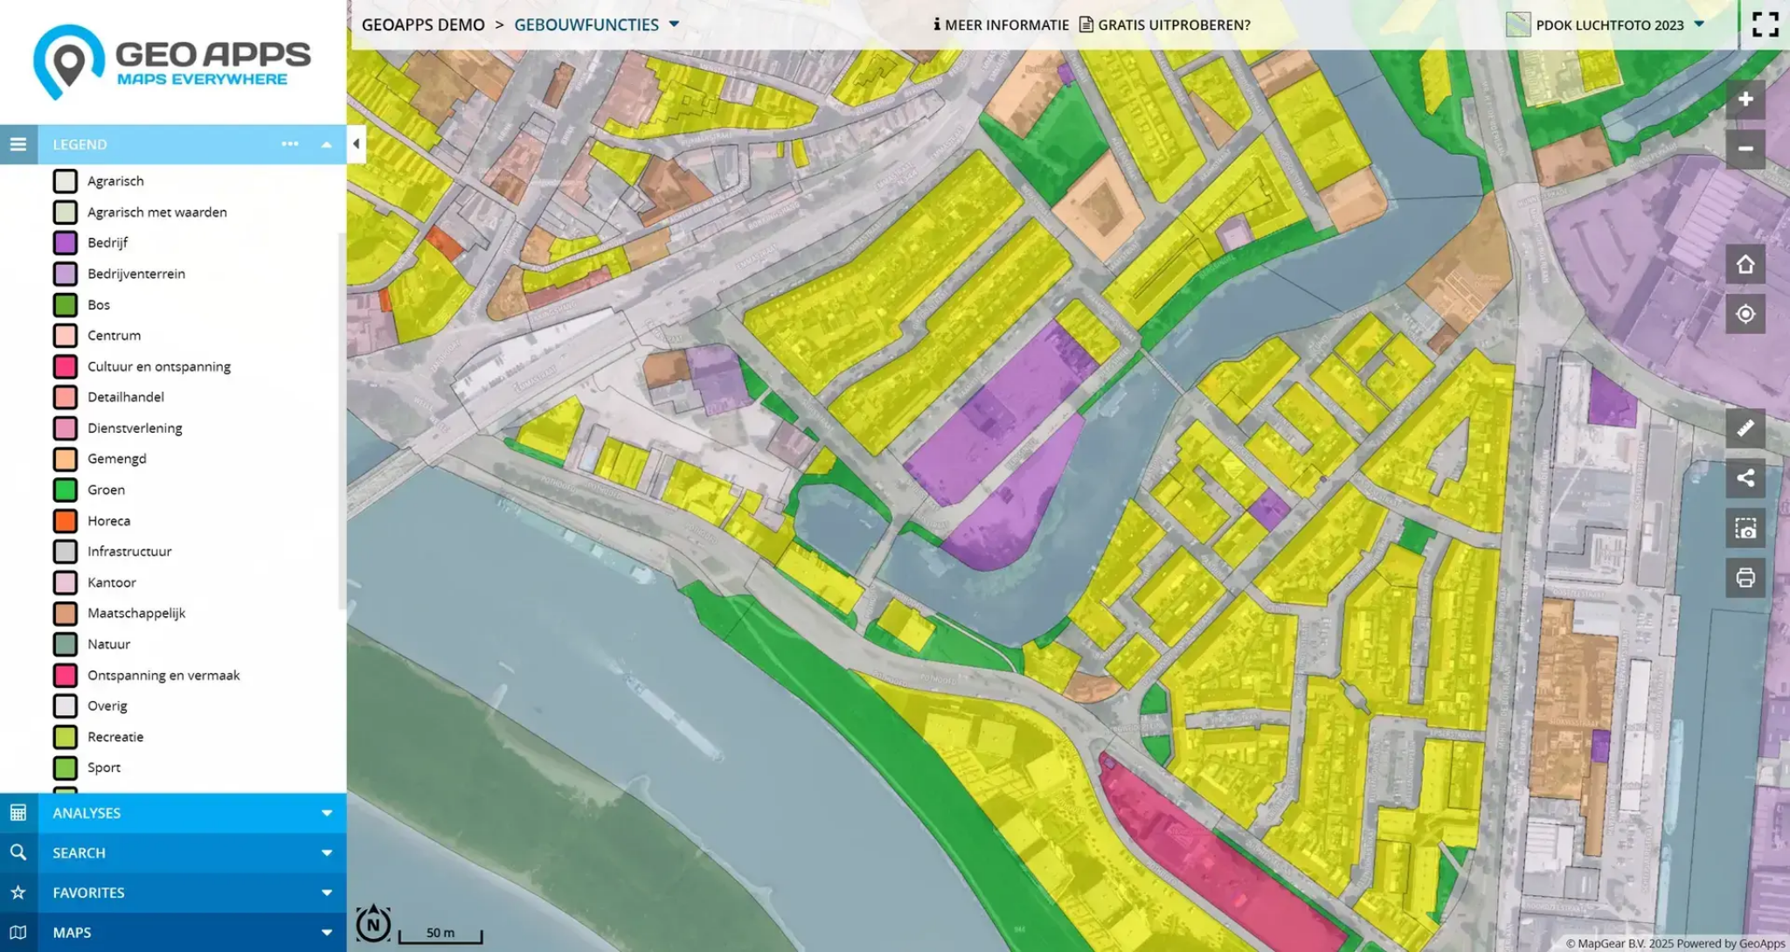
Task: Click the zoom out minus button
Action: [x=1745, y=149]
